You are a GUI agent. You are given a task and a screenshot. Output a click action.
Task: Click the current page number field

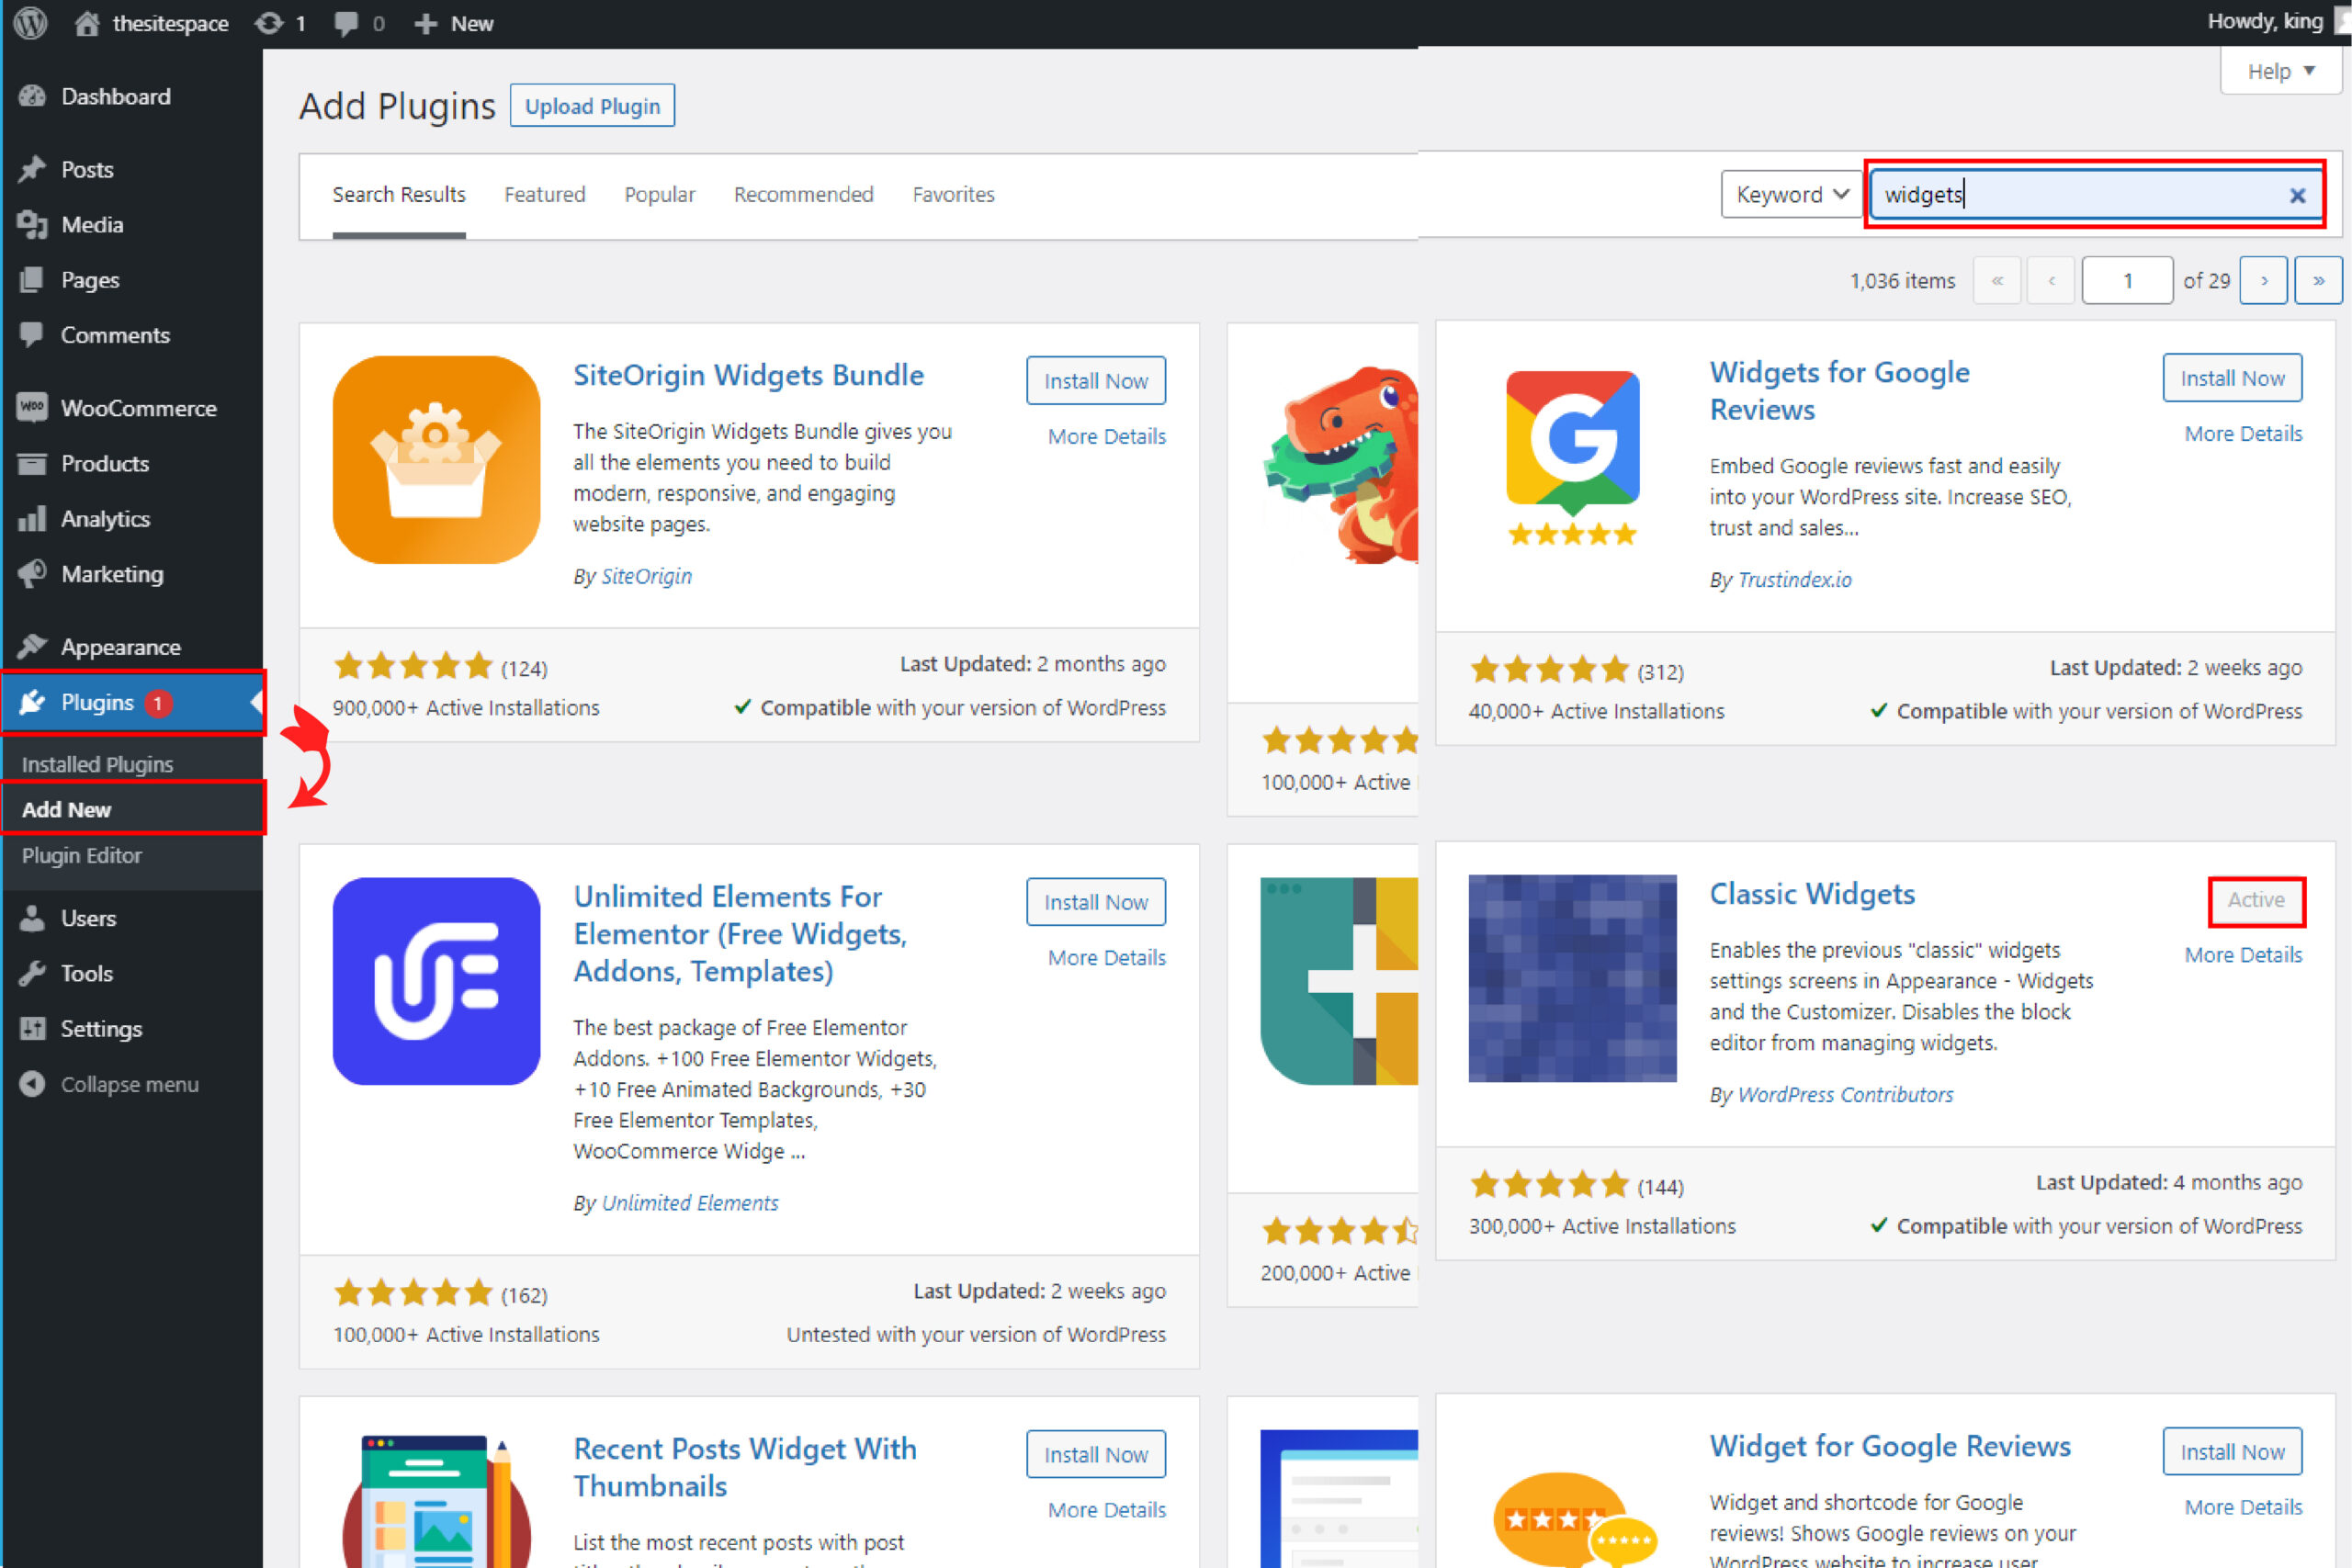coord(2127,280)
